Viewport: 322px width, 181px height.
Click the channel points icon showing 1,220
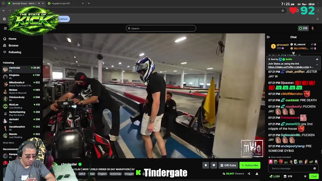pos(274,176)
